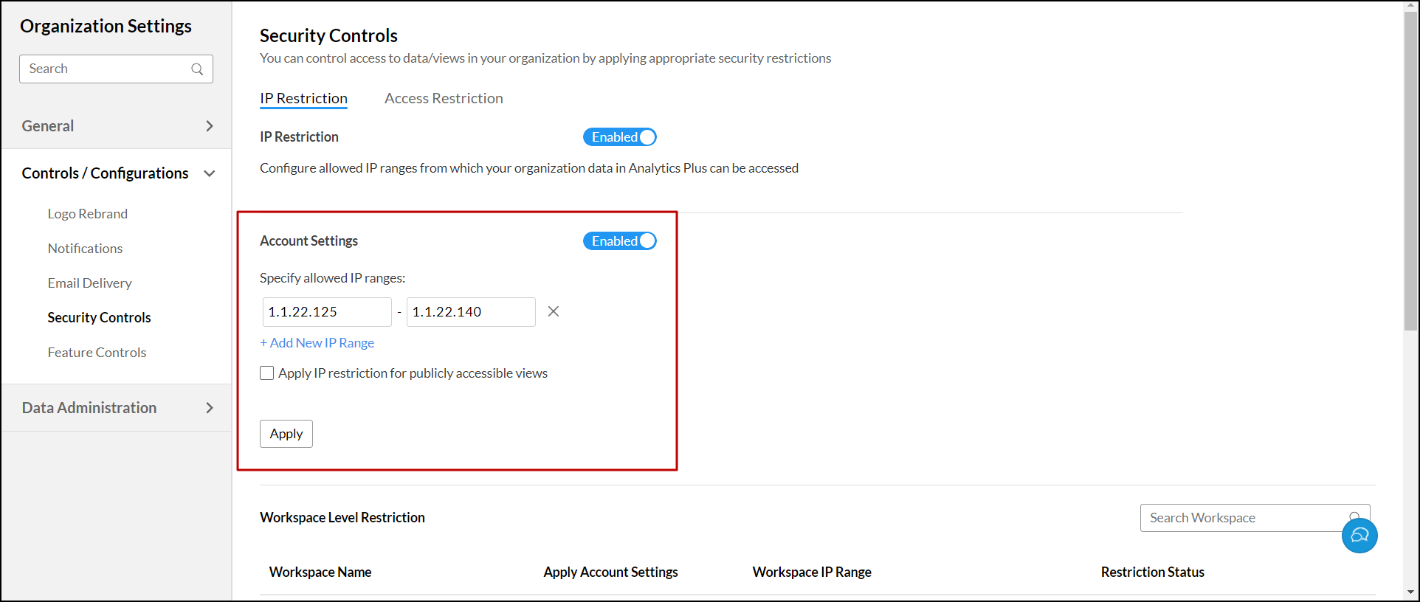Open the chat support bubble icon
The height and width of the screenshot is (602, 1420).
(1359, 536)
